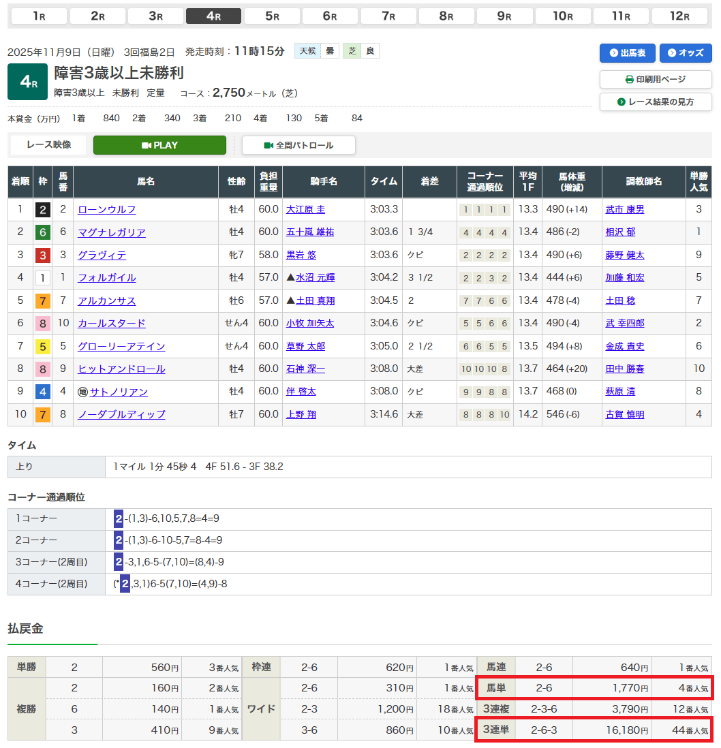Click the green 4R race badge
This screenshot has height=748, width=721.
(x=27, y=82)
